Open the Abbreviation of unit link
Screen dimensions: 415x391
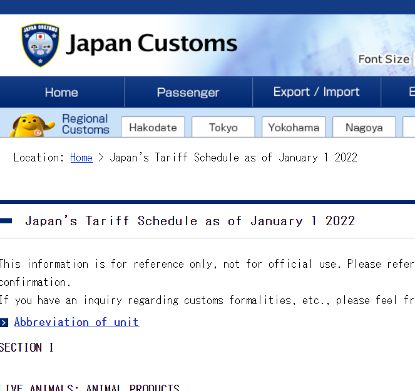click(x=77, y=322)
